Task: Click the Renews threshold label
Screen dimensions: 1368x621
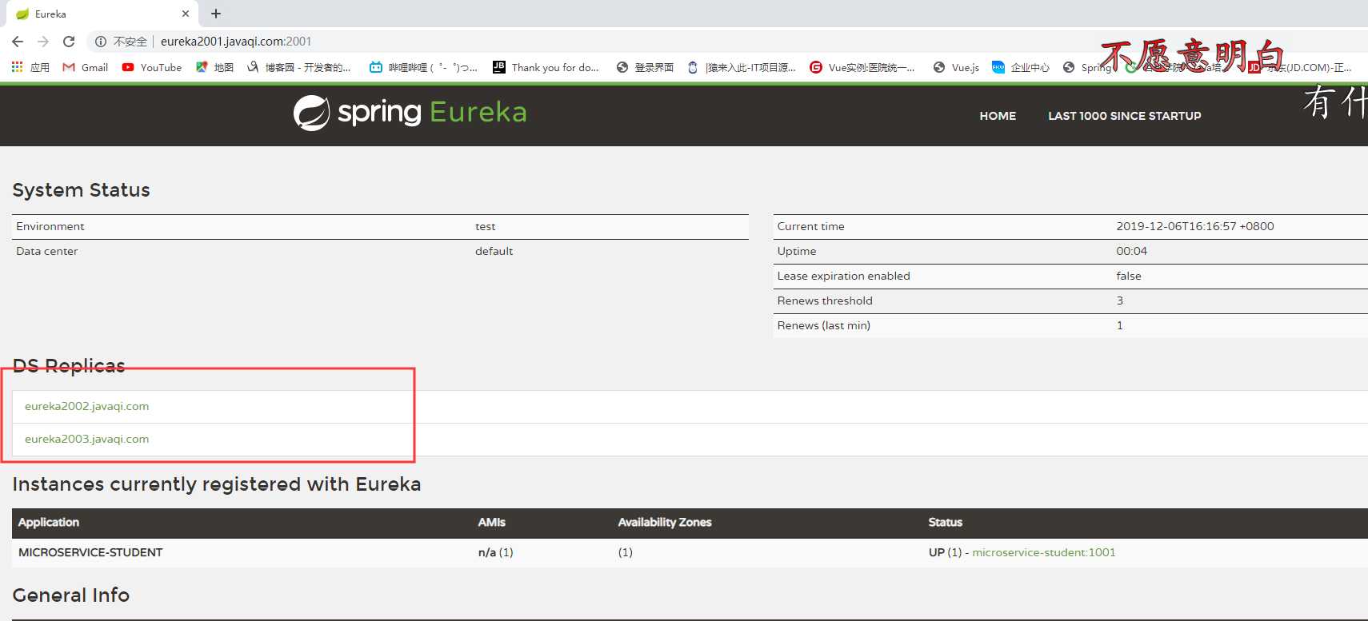Action: [x=825, y=301]
